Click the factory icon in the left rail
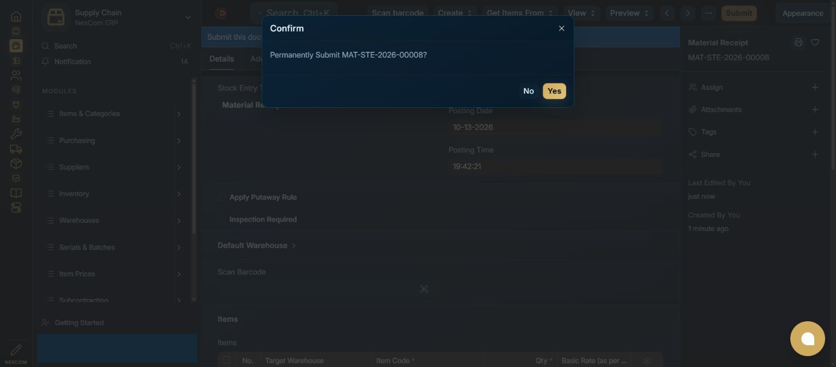 coord(16,119)
